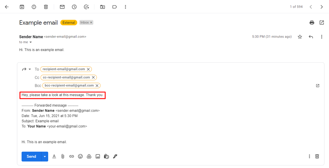Open message options next to reply arrow
Viewport: 329px width, 168px height.
(x=322, y=37)
